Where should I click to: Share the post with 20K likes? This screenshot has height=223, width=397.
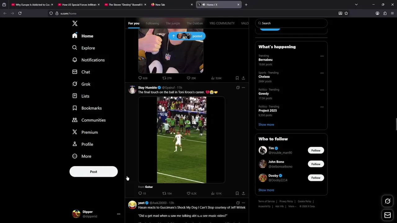click(243, 78)
